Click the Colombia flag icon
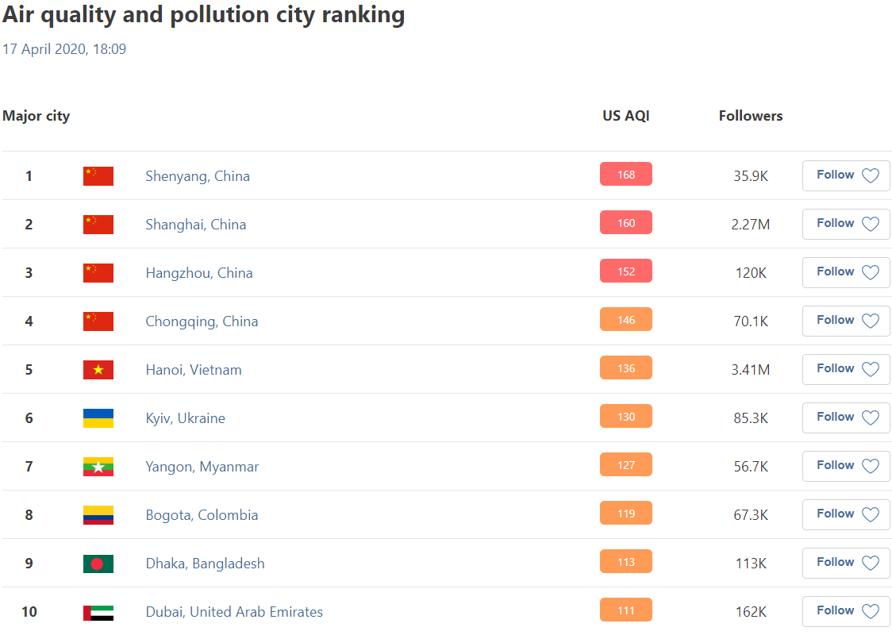This screenshot has height=635, width=892. [x=98, y=515]
